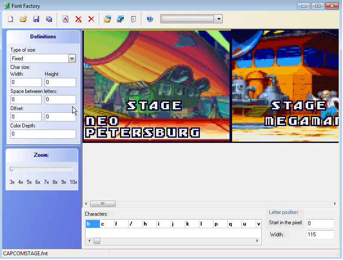Screen dimensions: 343x260
Task: Minimize the Font Factory window
Action: click(x=303, y=6)
